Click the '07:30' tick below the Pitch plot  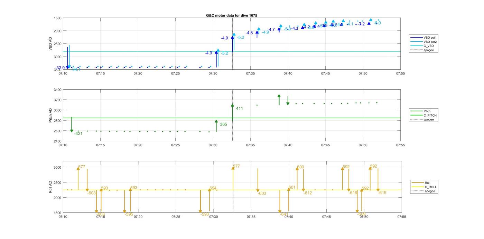coord(213,145)
